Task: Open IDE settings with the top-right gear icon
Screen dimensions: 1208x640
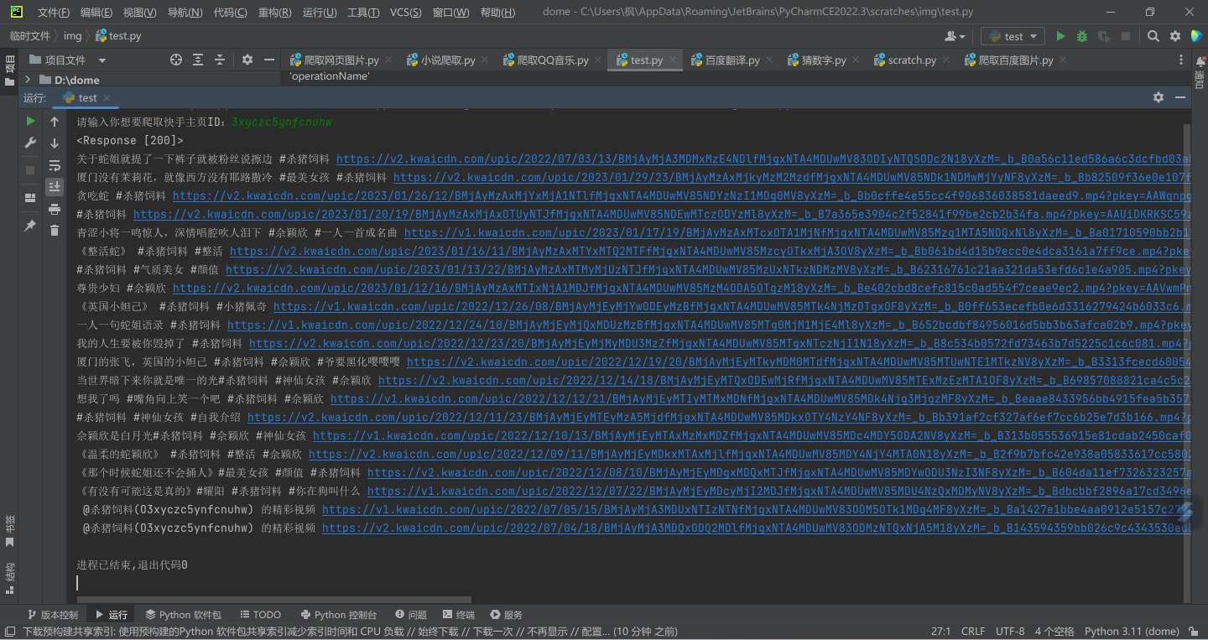Action: click(x=1175, y=35)
